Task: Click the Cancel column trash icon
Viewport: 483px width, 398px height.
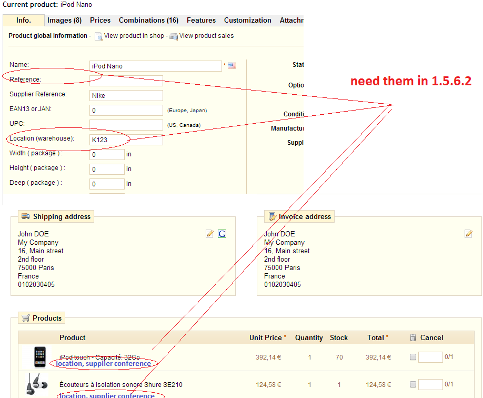Action: click(x=413, y=337)
